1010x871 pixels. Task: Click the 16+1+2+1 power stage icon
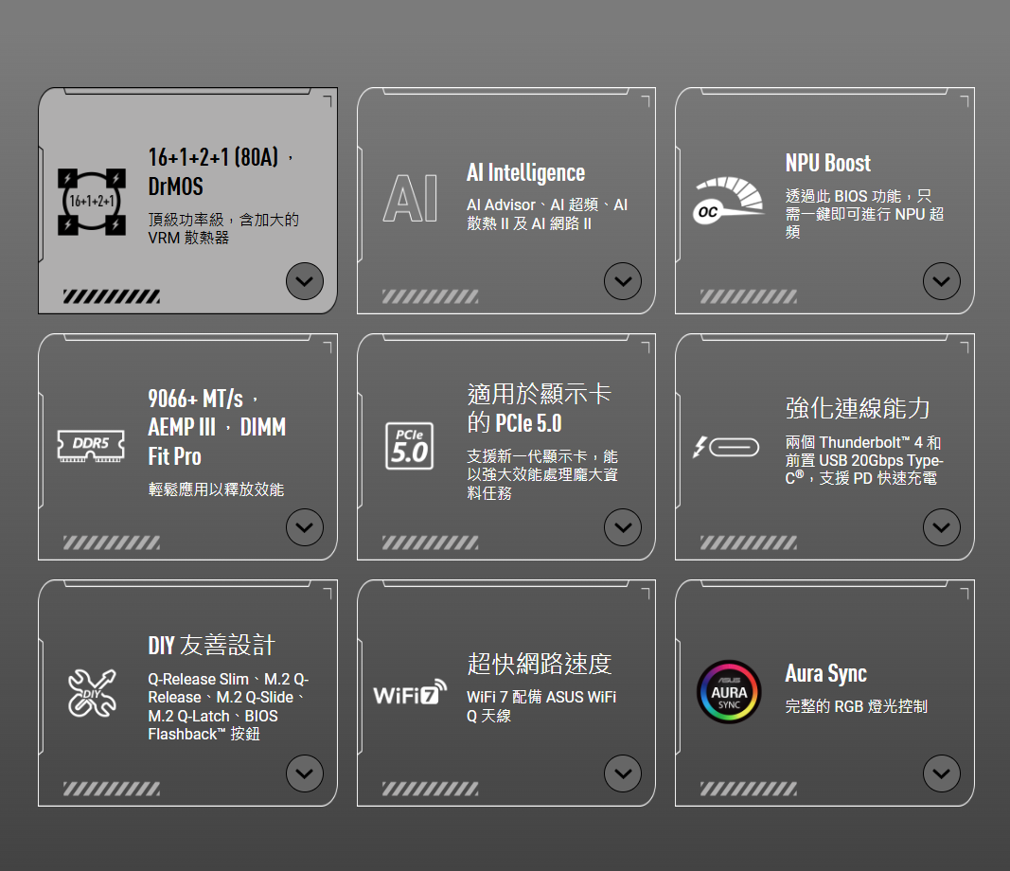coord(91,201)
